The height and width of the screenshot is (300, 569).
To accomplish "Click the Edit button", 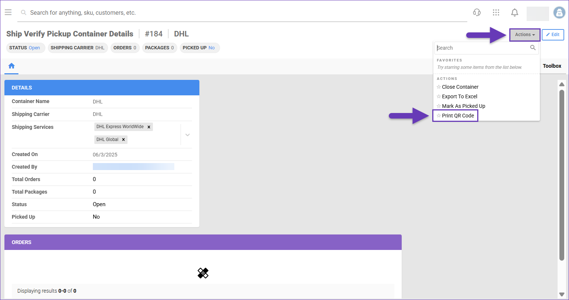I will [x=553, y=35].
